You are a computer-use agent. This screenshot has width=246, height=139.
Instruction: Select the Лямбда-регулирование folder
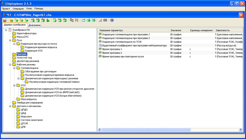tap(30, 103)
